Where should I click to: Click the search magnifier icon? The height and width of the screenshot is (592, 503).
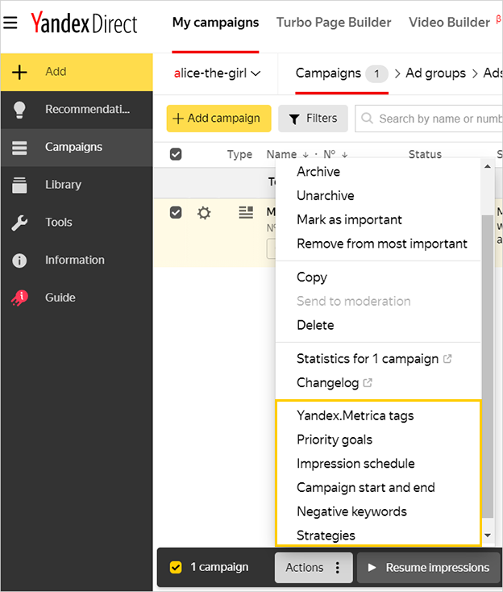pyautogui.click(x=367, y=119)
